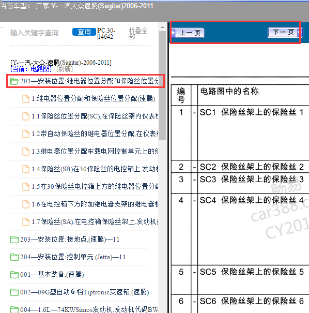Open 1.5在30保险丝电控箱上方 document
Viewport: 309px width, 313px height.
pos(95,186)
